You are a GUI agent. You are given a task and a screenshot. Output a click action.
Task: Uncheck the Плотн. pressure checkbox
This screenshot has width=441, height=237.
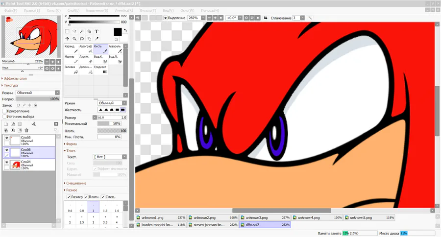pos(86,197)
